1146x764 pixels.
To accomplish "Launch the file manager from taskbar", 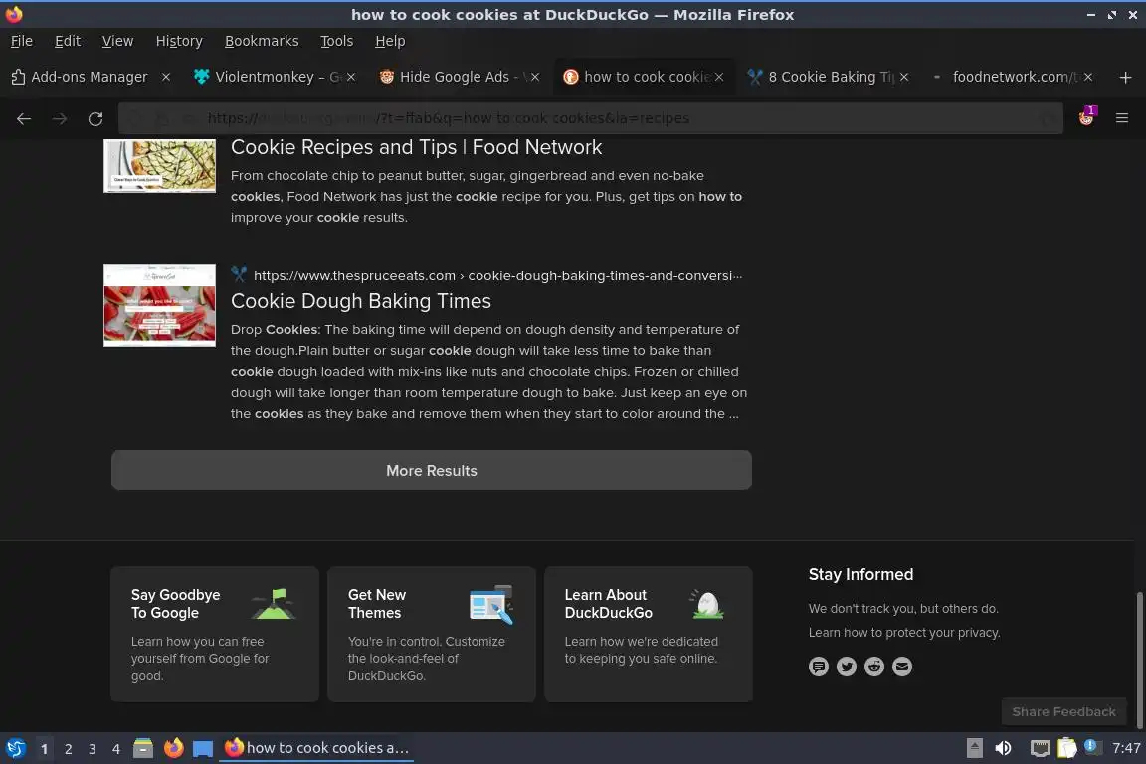I will click(x=143, y=748).
